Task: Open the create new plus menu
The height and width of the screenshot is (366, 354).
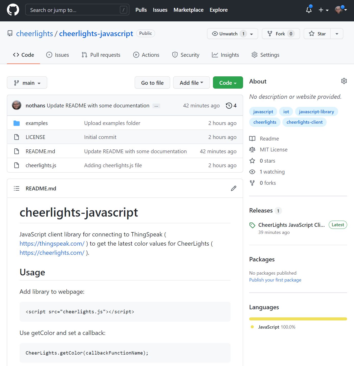Action: tap(323, 10)
